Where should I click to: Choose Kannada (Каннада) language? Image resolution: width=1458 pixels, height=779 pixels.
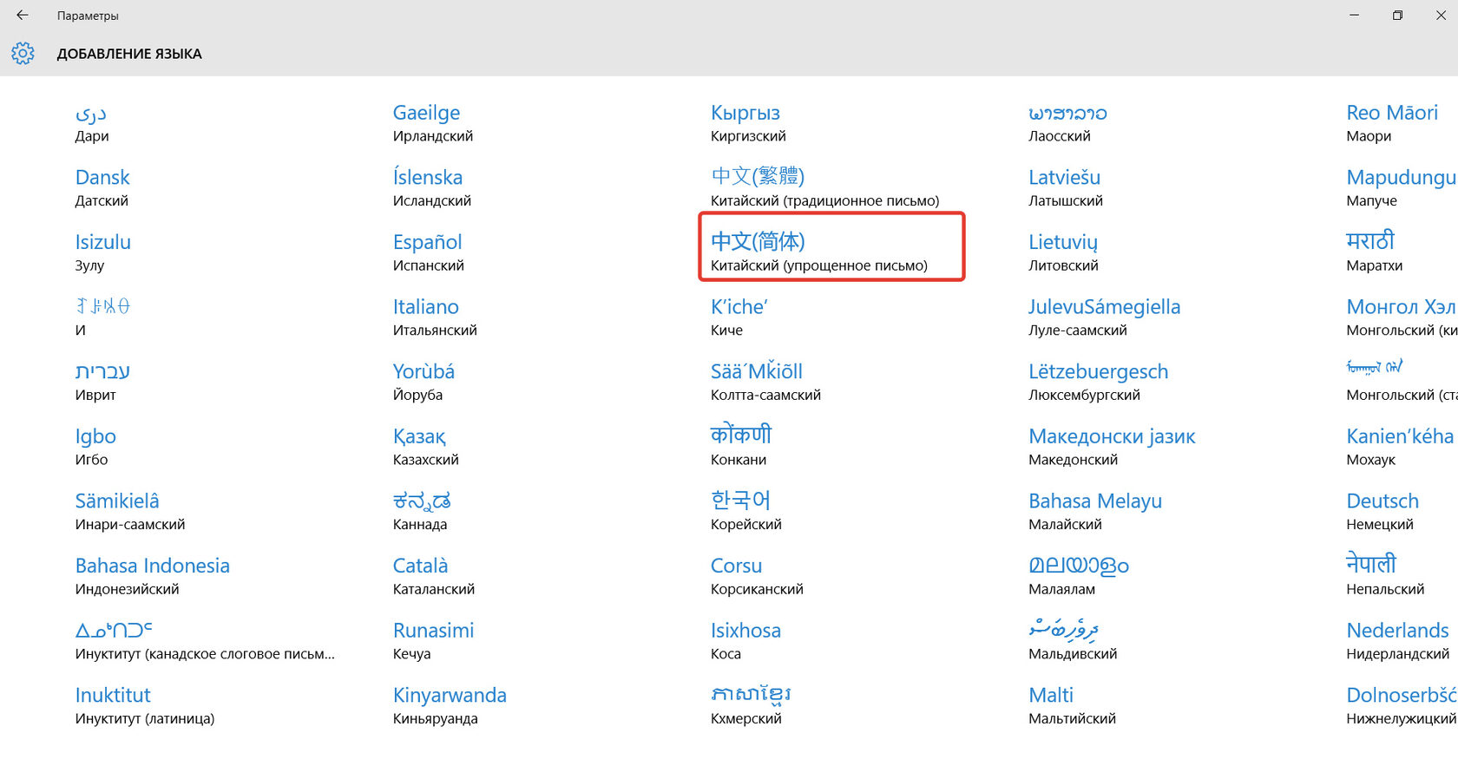coord(422,512)
